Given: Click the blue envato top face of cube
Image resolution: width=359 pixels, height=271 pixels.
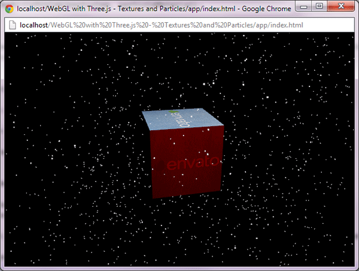Looking at the screenshot, I should [182, 119].
